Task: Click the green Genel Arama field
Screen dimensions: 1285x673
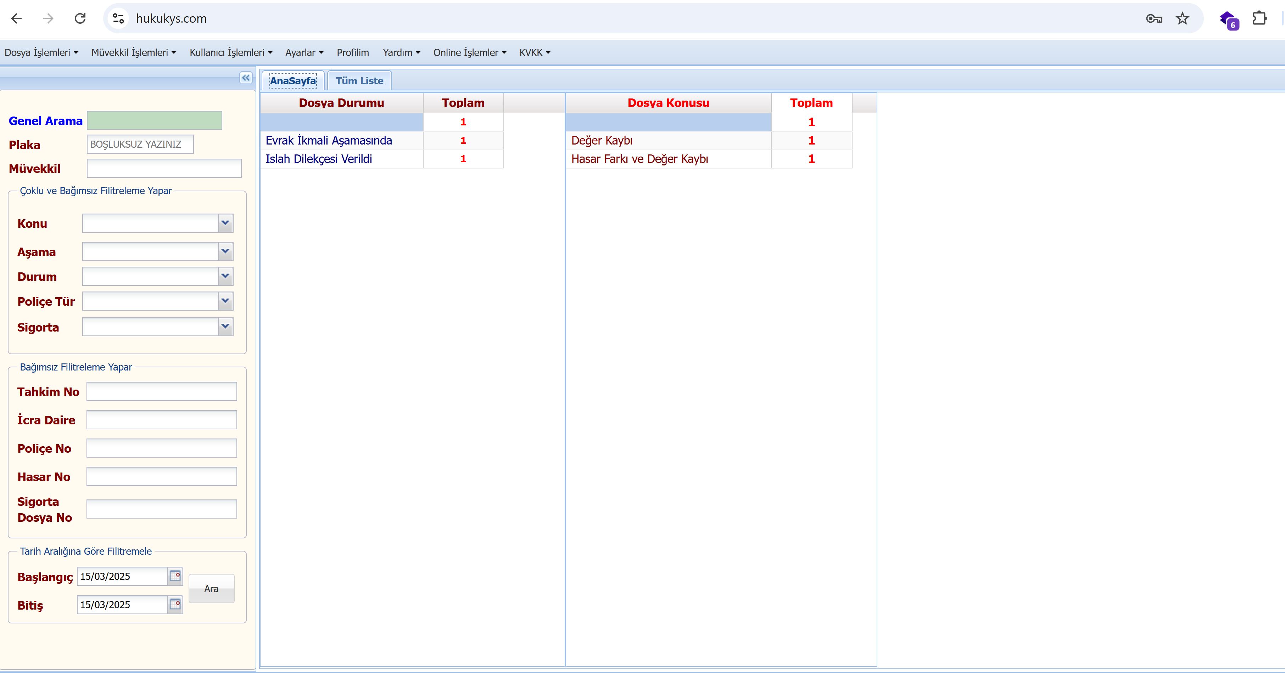Action: click(155, 121)
